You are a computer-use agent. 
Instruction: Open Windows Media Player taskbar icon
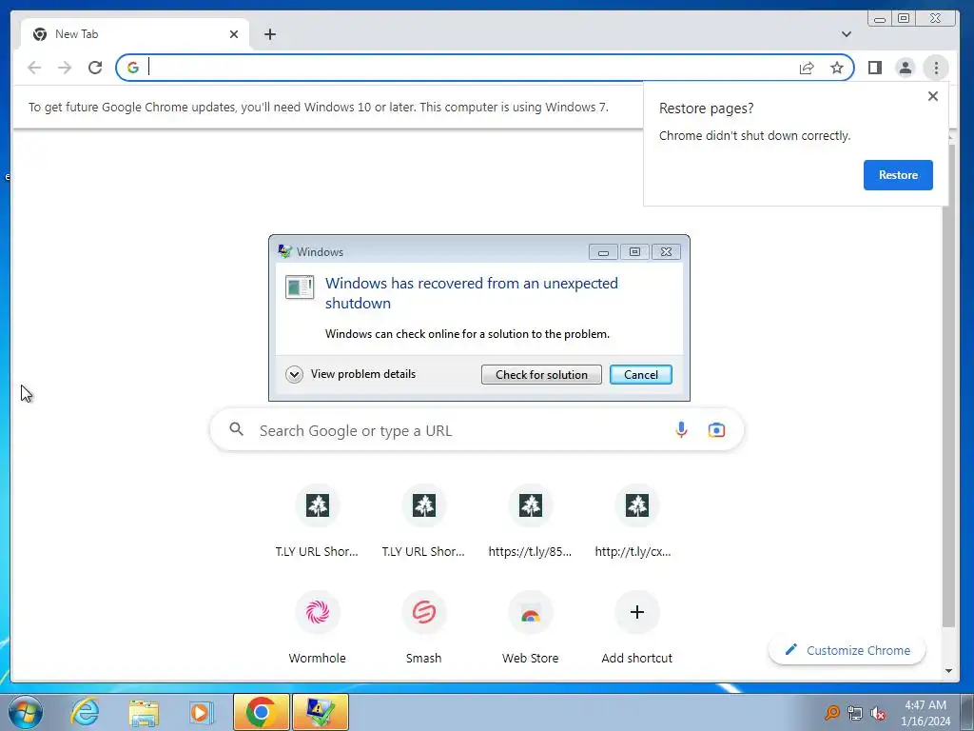click(x=202, y=712)
